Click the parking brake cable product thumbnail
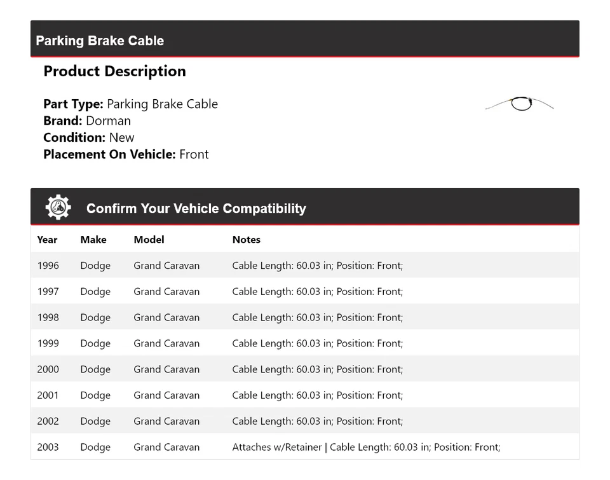610x480 pixels. pos(520,104)
